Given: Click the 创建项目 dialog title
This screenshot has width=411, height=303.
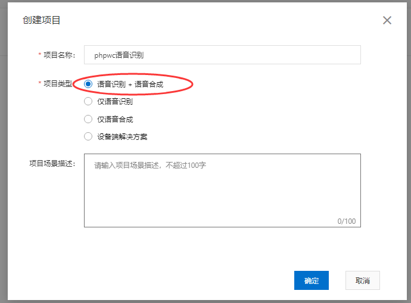Looking at the screenshot, I should tap(42, 20).
